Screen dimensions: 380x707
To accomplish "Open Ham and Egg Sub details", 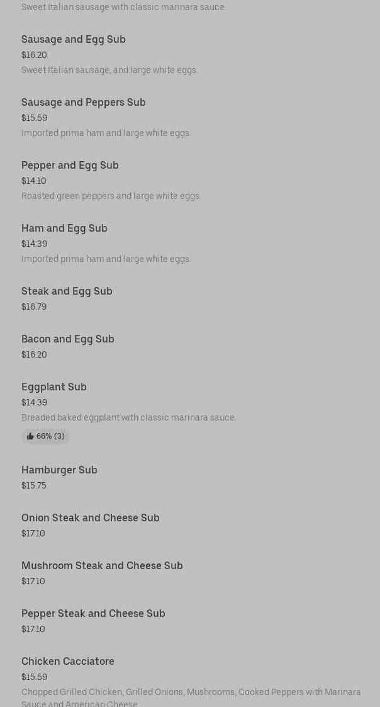I will tap(64, 229).
